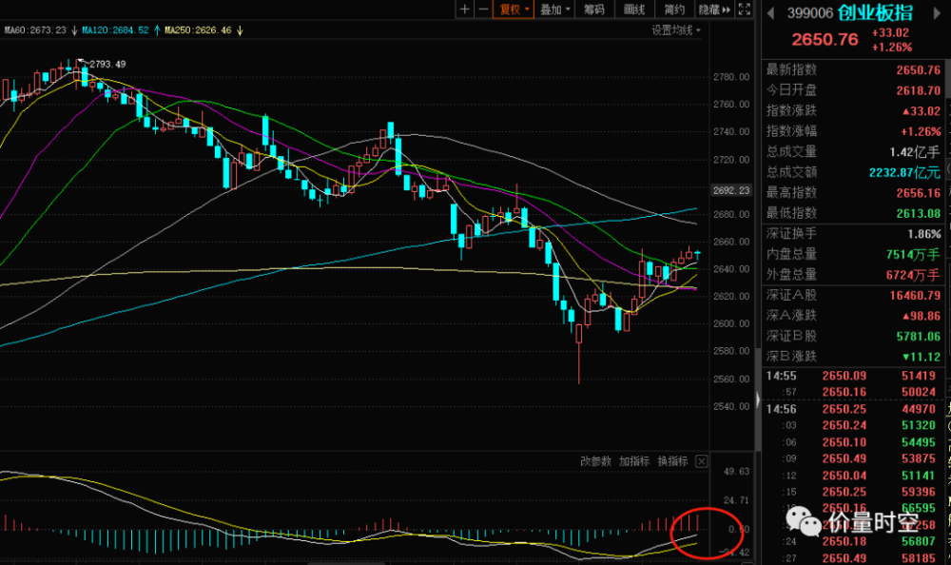The image size is (951, 565).
Task: Click the 创业板指 index name
Action: [875, 12]
